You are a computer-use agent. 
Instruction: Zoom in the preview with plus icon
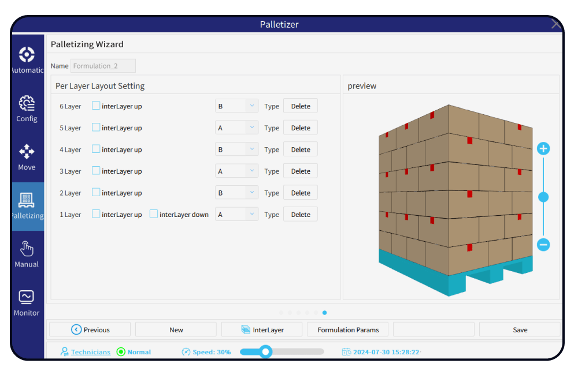(x=543, y=149)
